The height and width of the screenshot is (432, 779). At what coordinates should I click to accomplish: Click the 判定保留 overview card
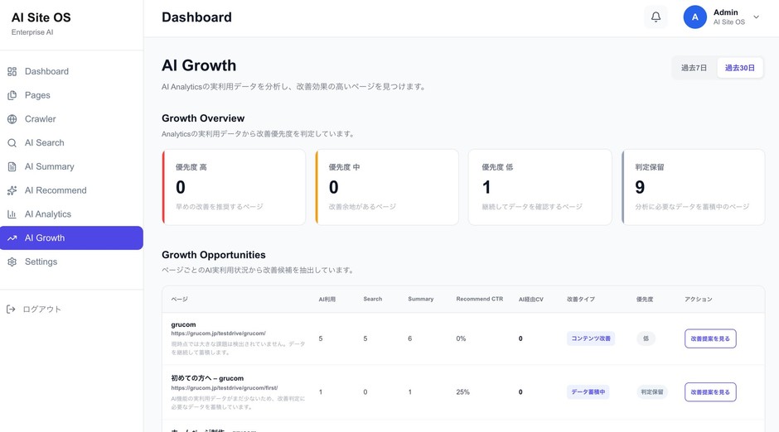click(693, 187)
